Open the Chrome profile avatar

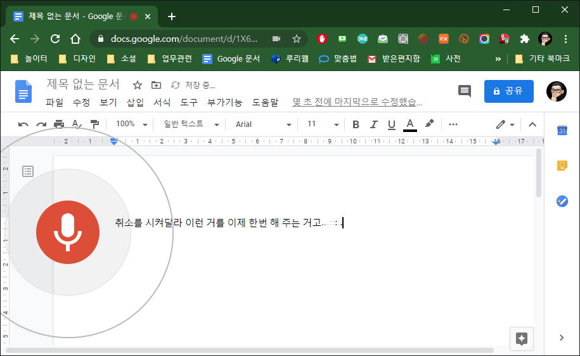[x=545, y=39]
